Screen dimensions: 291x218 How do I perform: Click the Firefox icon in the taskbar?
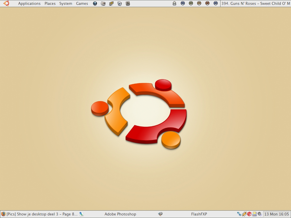(x=3, y=214)
